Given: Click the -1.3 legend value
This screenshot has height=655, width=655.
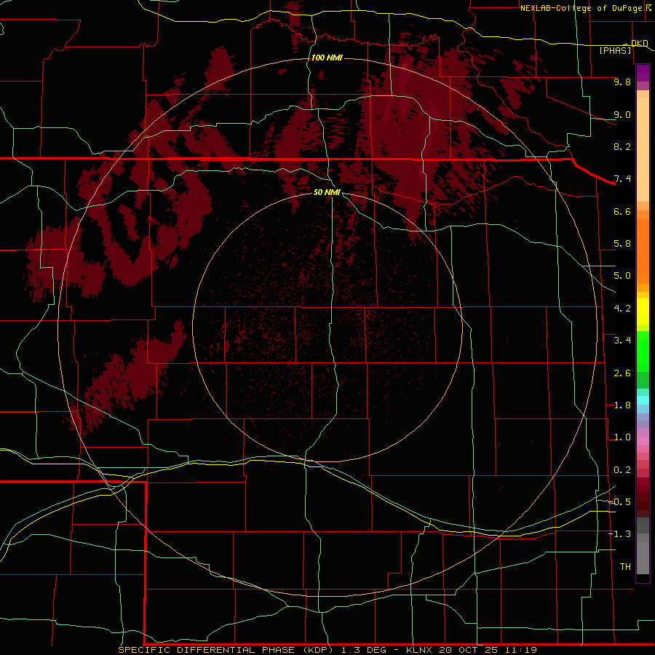Looking at the screenshot, I should tap(620, 534).
